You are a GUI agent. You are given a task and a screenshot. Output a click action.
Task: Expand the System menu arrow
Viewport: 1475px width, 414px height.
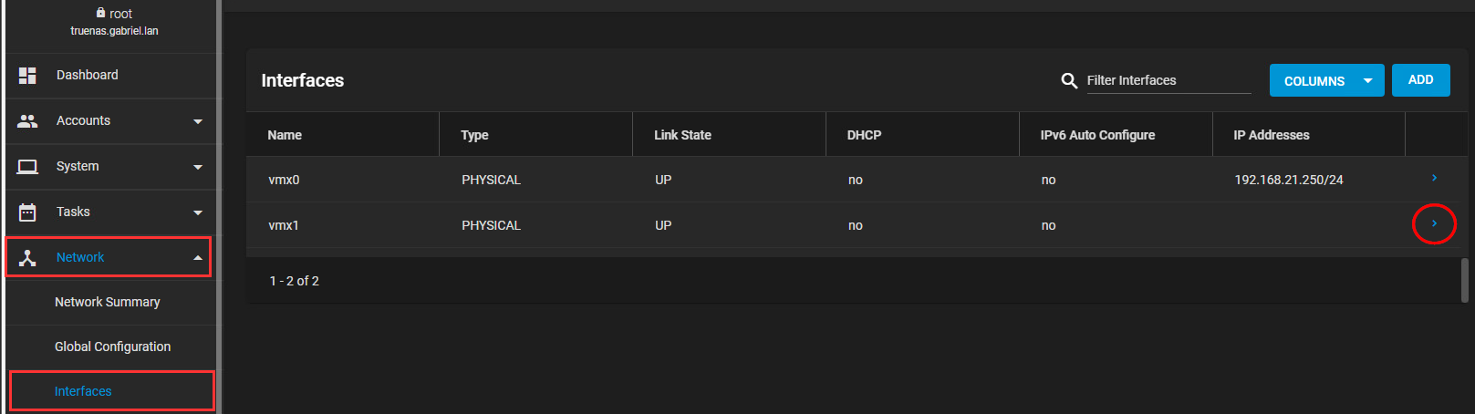point(198,167)
